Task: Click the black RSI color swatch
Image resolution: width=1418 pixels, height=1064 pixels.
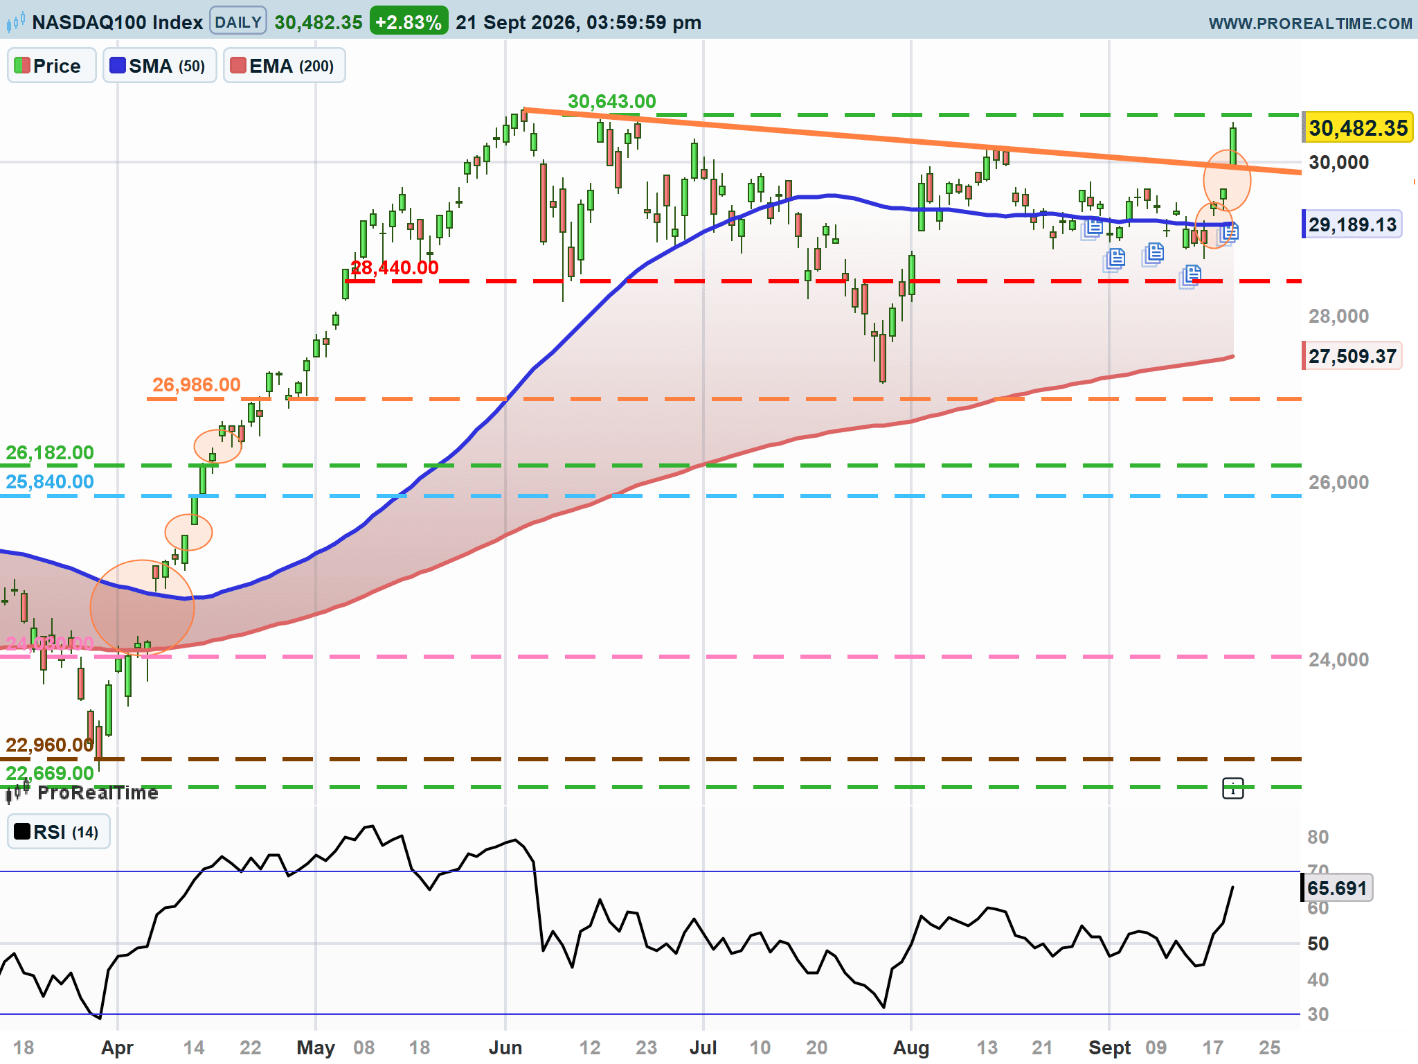Action: click(x=22, y=831)
